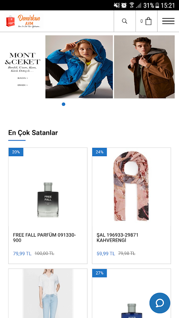The height and width of the screenshot is (318, 179).
Task: Select the KADIN link in banner
Action: 23,78
